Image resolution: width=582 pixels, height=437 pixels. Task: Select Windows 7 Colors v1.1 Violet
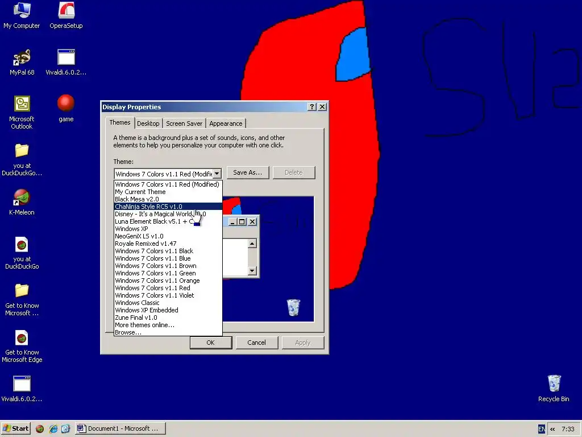click(168, 295)
